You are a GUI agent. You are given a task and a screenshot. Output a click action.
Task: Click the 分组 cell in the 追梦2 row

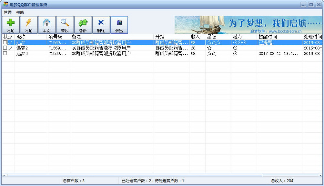click(x=172, y=48)
